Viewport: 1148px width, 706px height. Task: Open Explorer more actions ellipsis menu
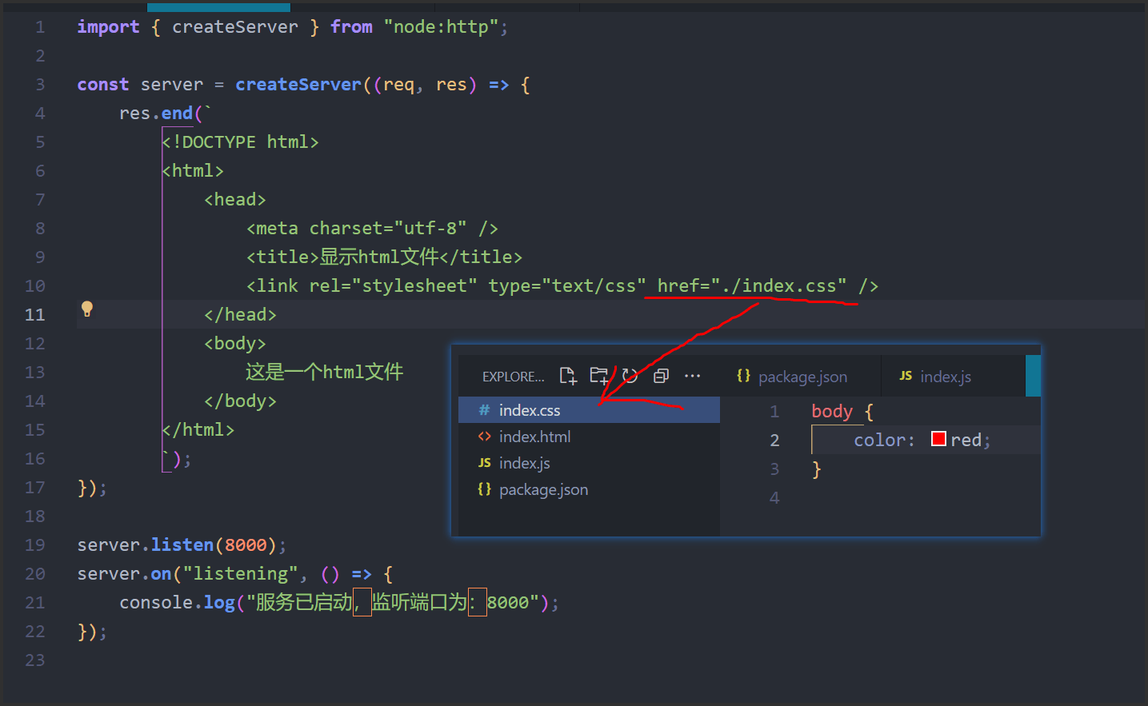[x=692, y=376]
